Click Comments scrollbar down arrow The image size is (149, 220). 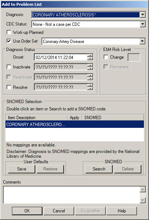coord(142,200)
